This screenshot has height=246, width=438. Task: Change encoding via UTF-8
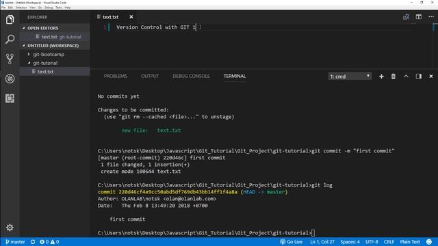[x=372, y=242]
